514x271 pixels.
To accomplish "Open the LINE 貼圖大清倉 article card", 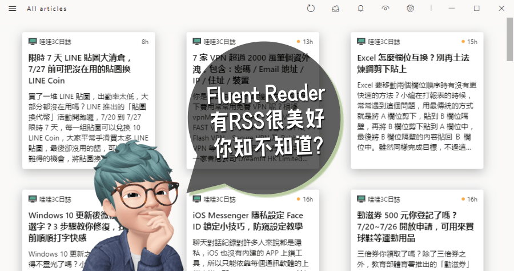I will (x=89, y=101).
